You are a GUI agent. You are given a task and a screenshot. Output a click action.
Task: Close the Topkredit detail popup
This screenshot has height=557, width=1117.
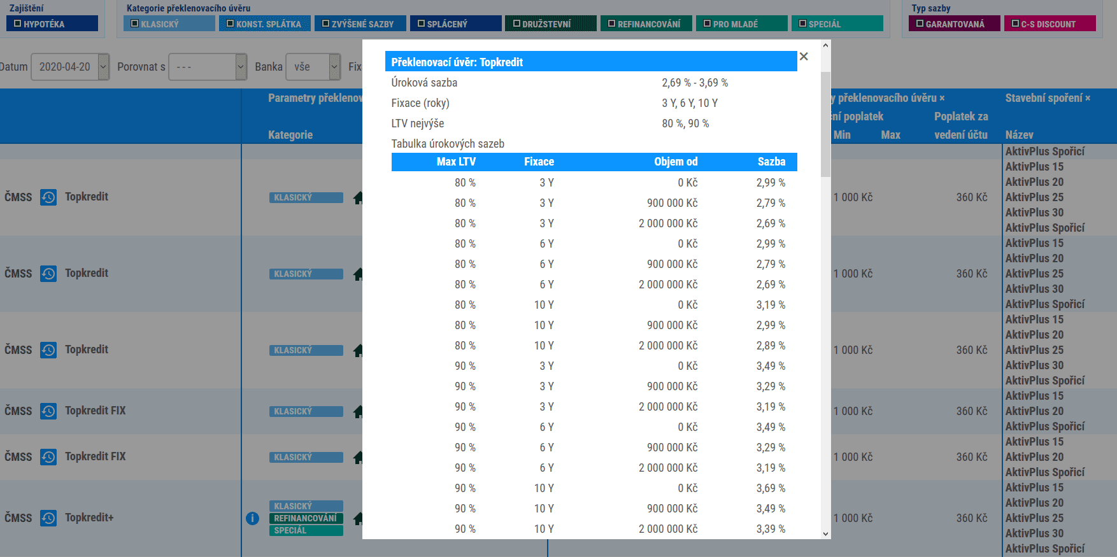804,57
